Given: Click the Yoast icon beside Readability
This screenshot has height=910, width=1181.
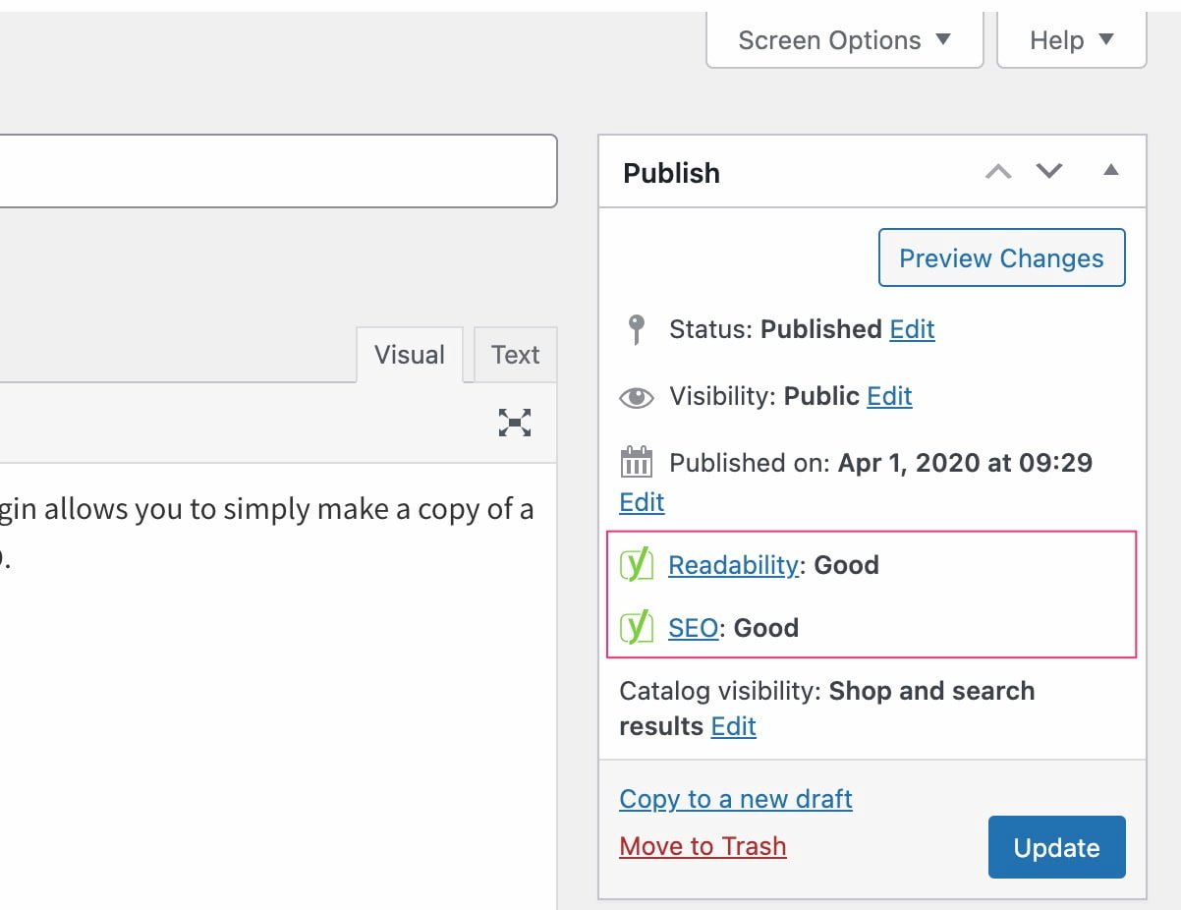Looking at the screenshot, I should point(637,565).
